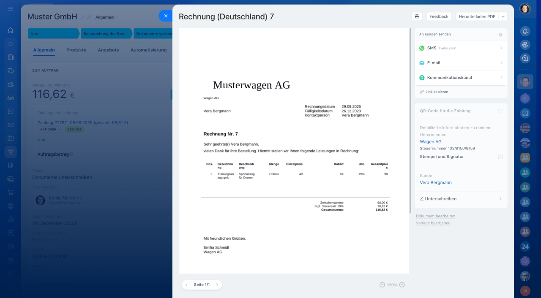Click 'Link kopieren'
Image resolution: width=541 pixels, height=298 pixels.
(x=437, y=92)
